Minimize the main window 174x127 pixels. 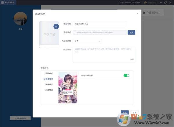(161, 3)
